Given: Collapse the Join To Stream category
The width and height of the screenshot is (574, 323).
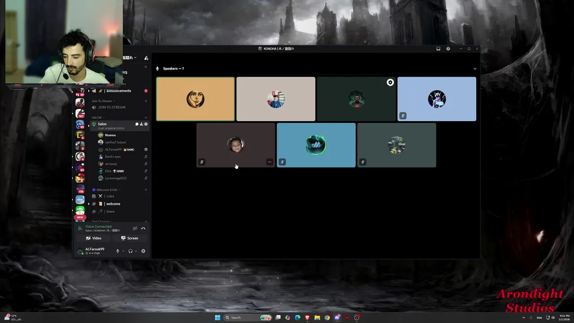Looking at the screenshot, I should [x=103, y=101].
